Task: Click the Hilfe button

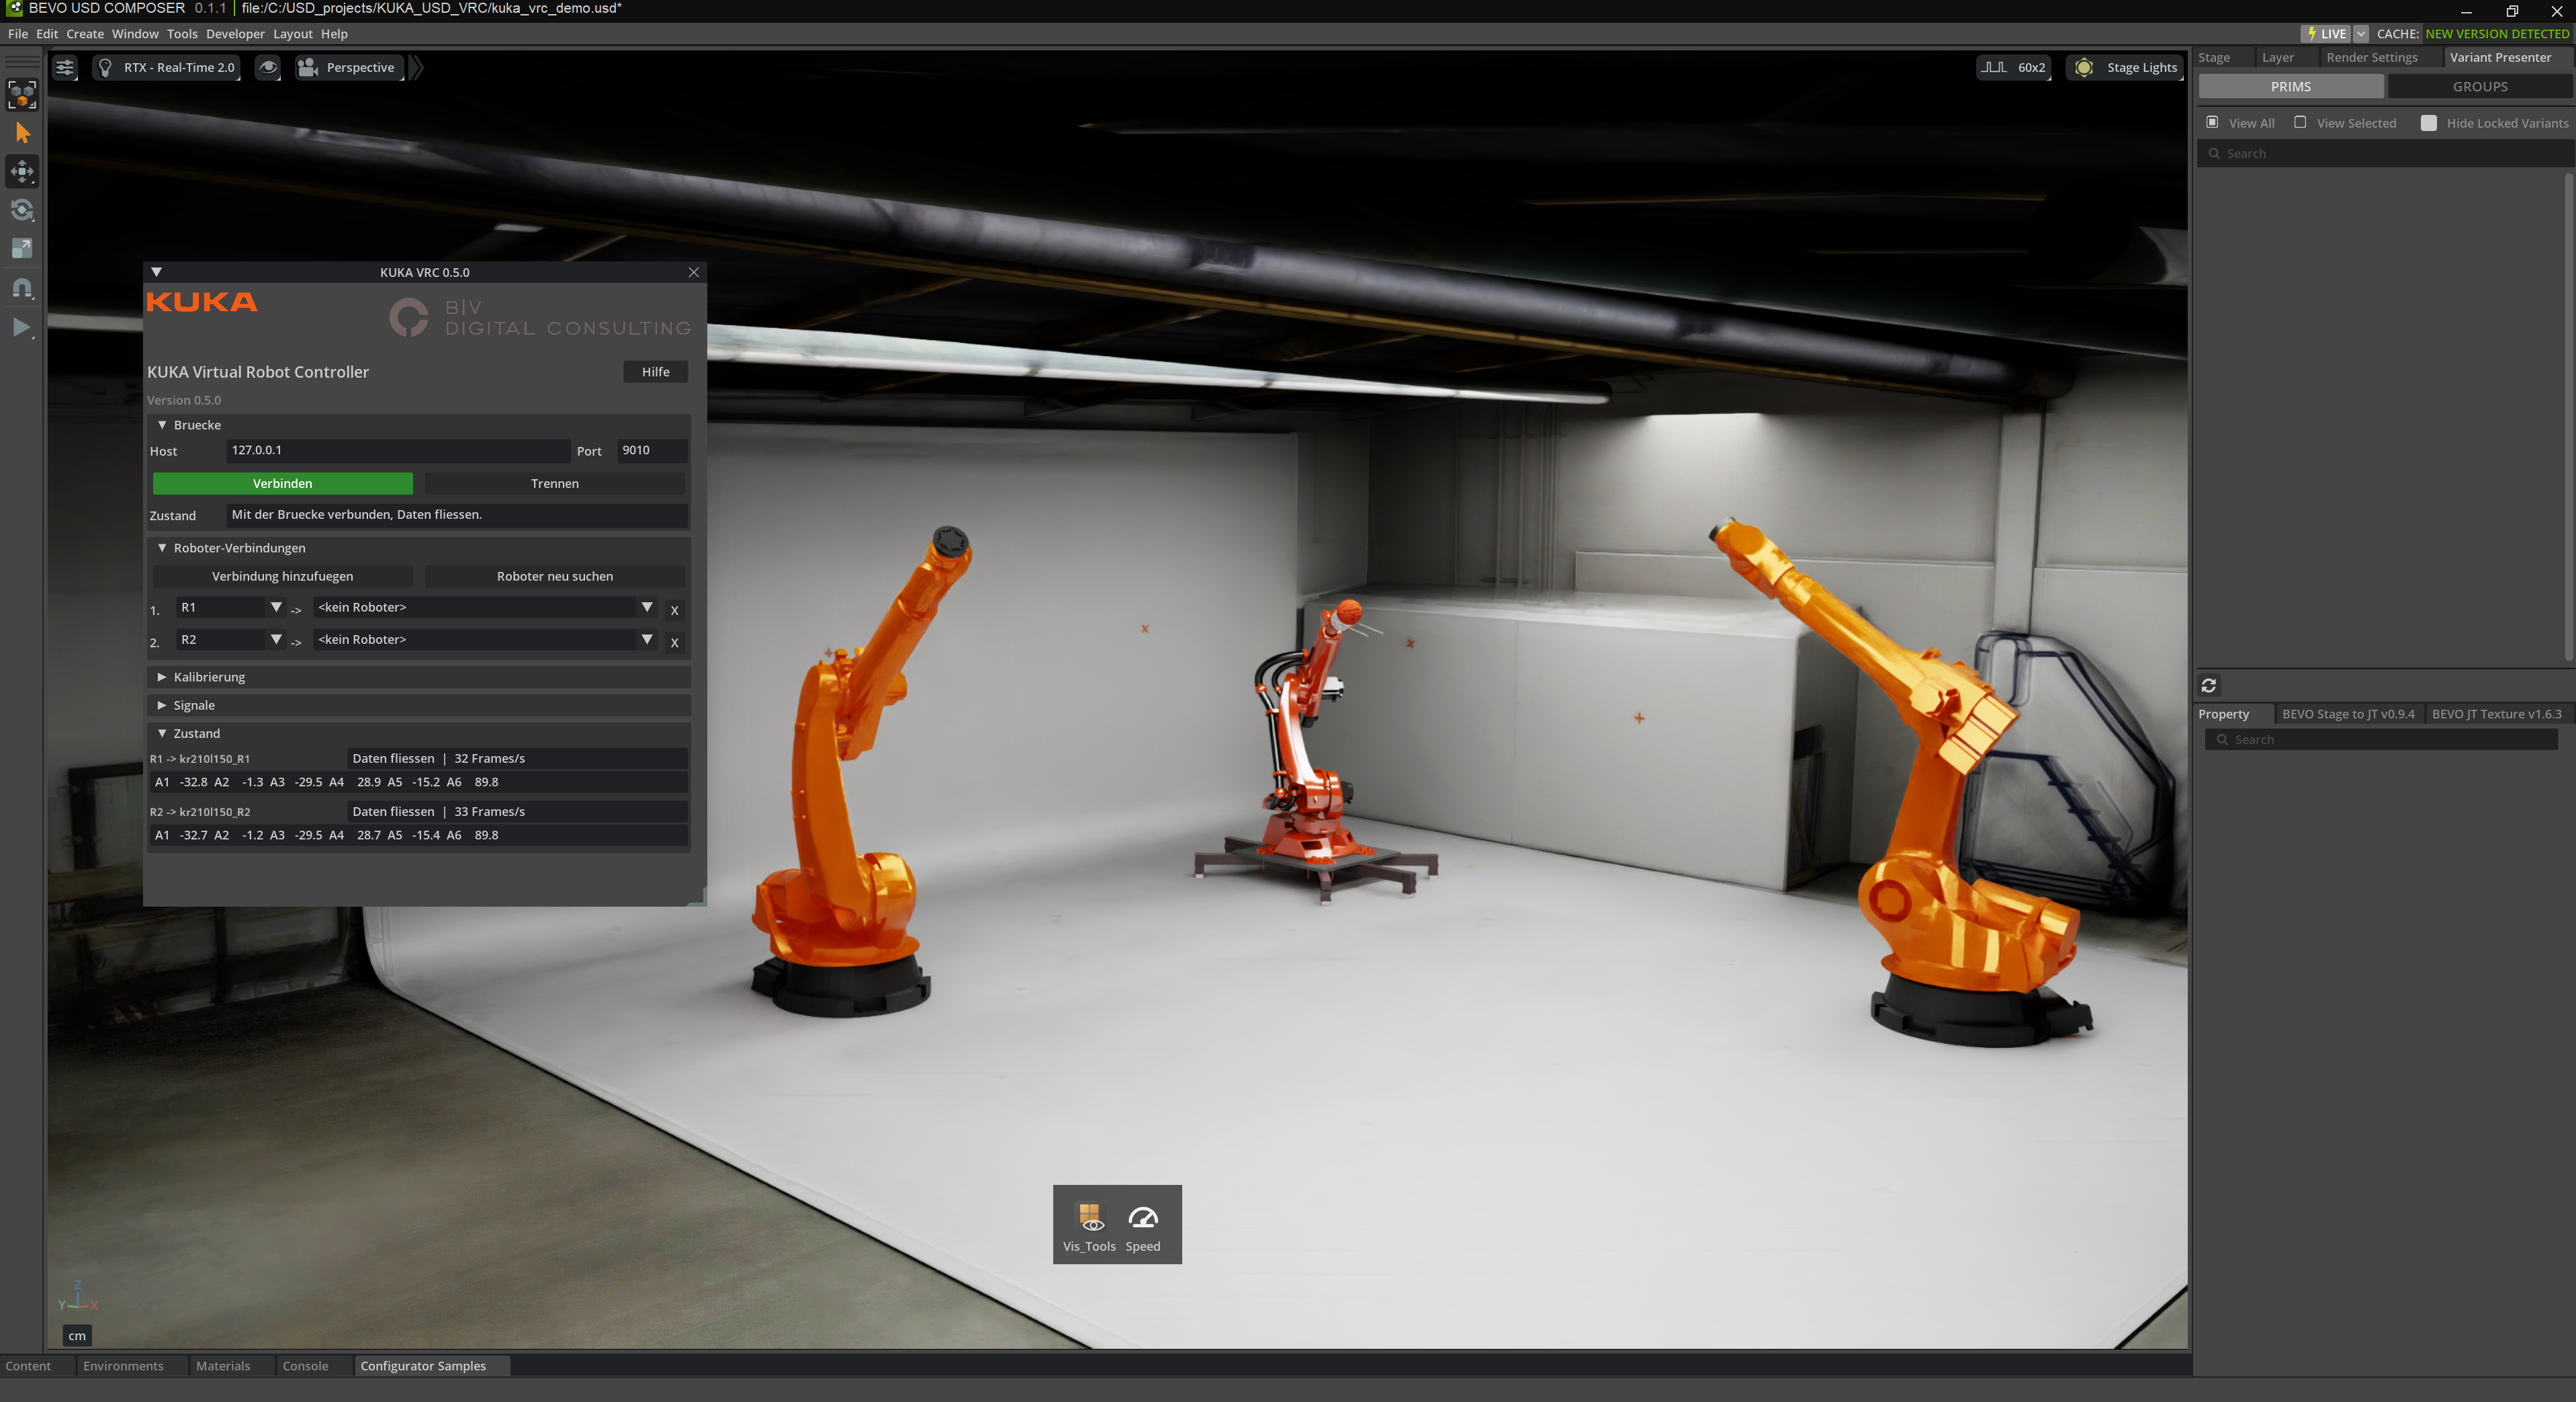Action: (656, 372)
